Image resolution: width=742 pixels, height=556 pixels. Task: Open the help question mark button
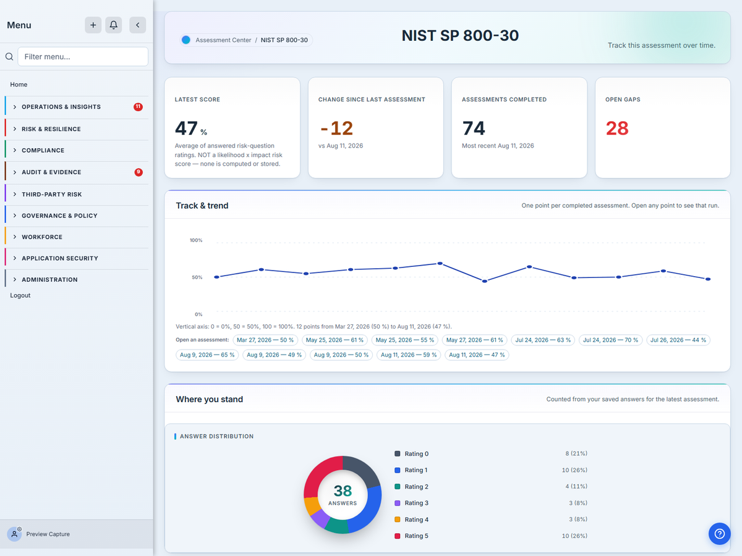(x=719, y=534)
